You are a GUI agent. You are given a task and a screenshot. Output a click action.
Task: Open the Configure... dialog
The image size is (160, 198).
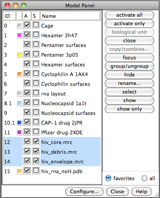click(84, 191)
